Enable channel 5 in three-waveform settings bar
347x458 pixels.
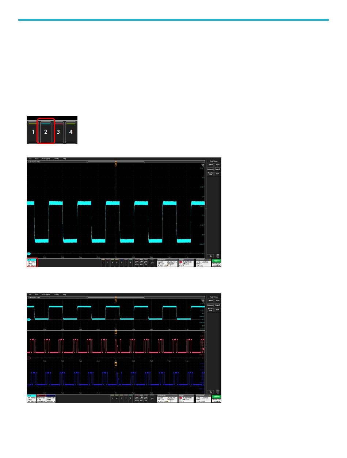(x=121, y=398)
